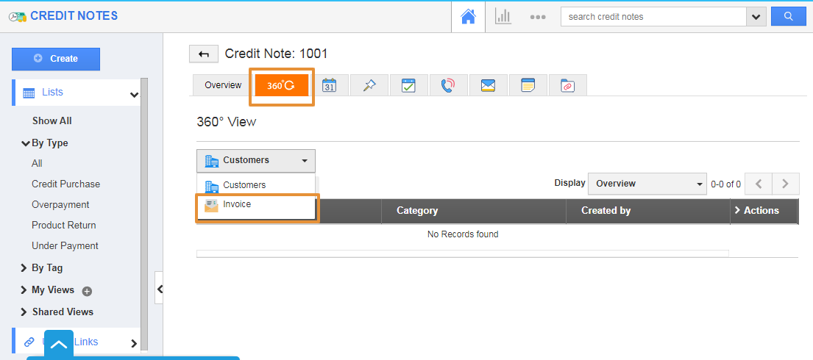Viewport: 813px width, 360px height.
Task: Open the tasks checkmark tab
Action: coord(408,85)
